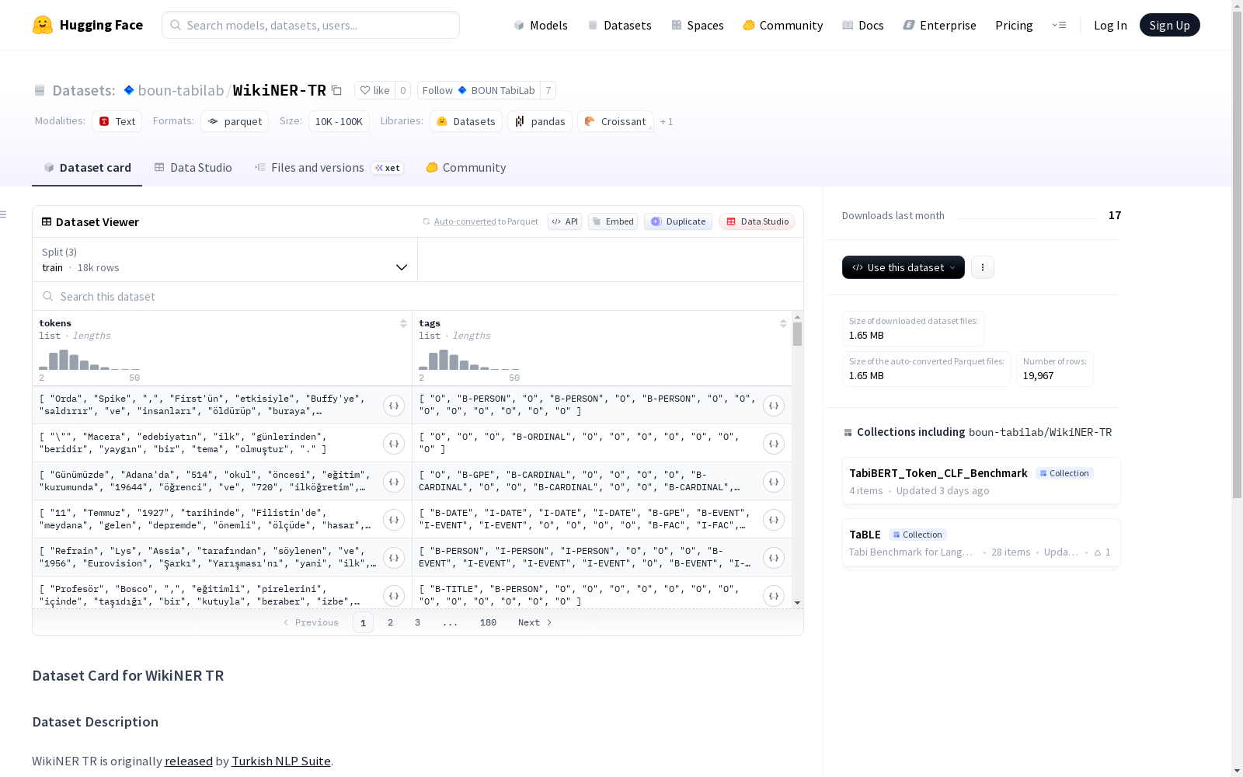Expand the tokens cell starting with "11", "Temmuz"
Screen dimensions: 1243x777
point(394,520)
